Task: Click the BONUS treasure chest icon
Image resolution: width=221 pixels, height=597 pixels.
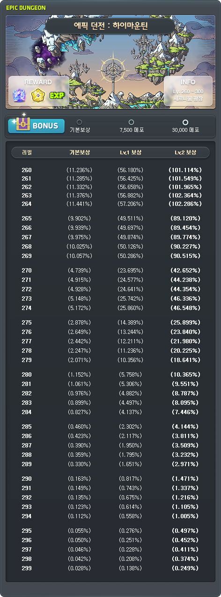Action: click(x=22, y=124)
